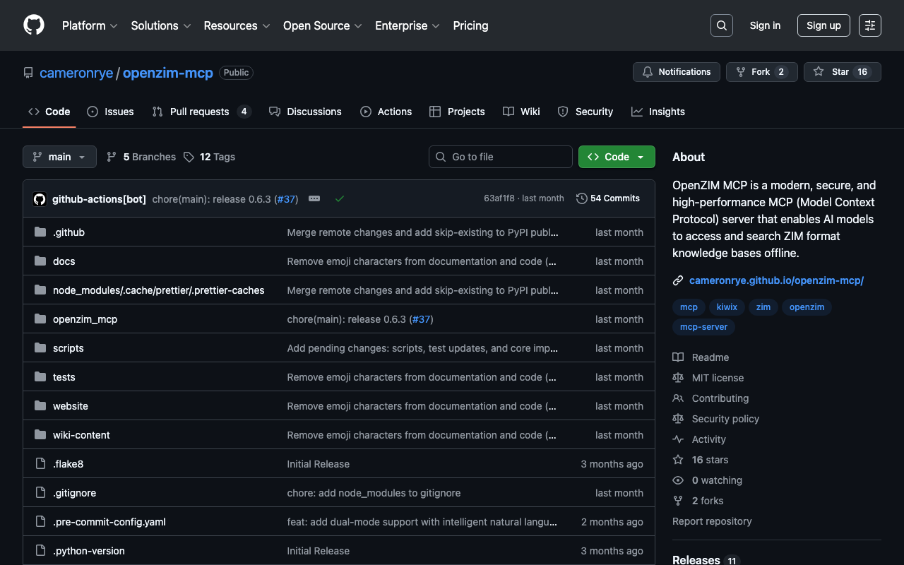Open the Open Source header menu
Image resolution: width=904 pixels, height=565 pixels.
322,25
